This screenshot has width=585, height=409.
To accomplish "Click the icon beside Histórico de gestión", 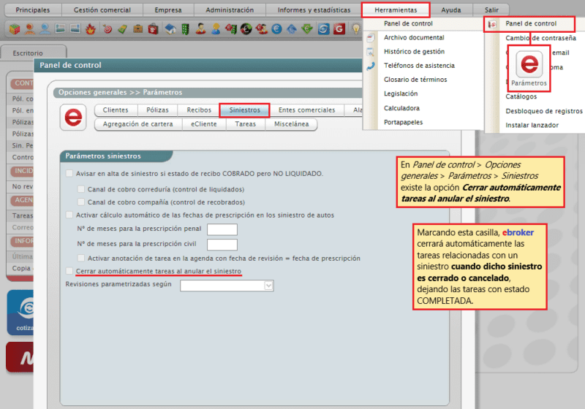I will click(x=371, y=52).
